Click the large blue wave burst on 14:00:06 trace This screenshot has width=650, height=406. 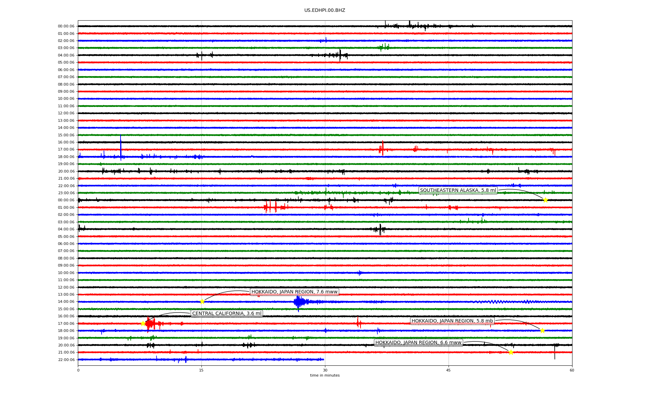(x=298, y=301)
